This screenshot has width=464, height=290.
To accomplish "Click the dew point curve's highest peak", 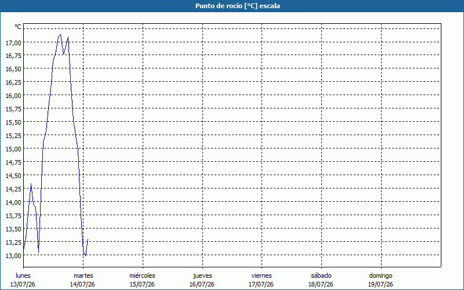I will [x=60, y=35].
